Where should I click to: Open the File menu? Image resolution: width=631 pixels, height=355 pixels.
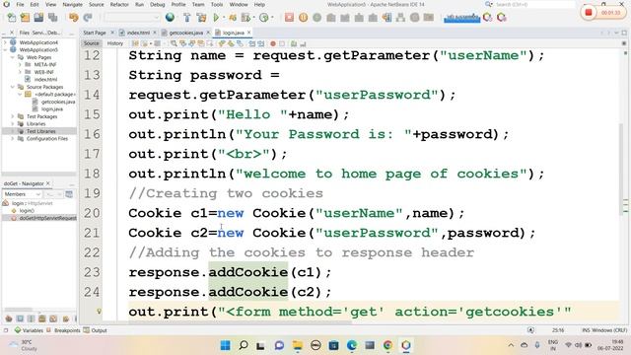tap(20, 4)
